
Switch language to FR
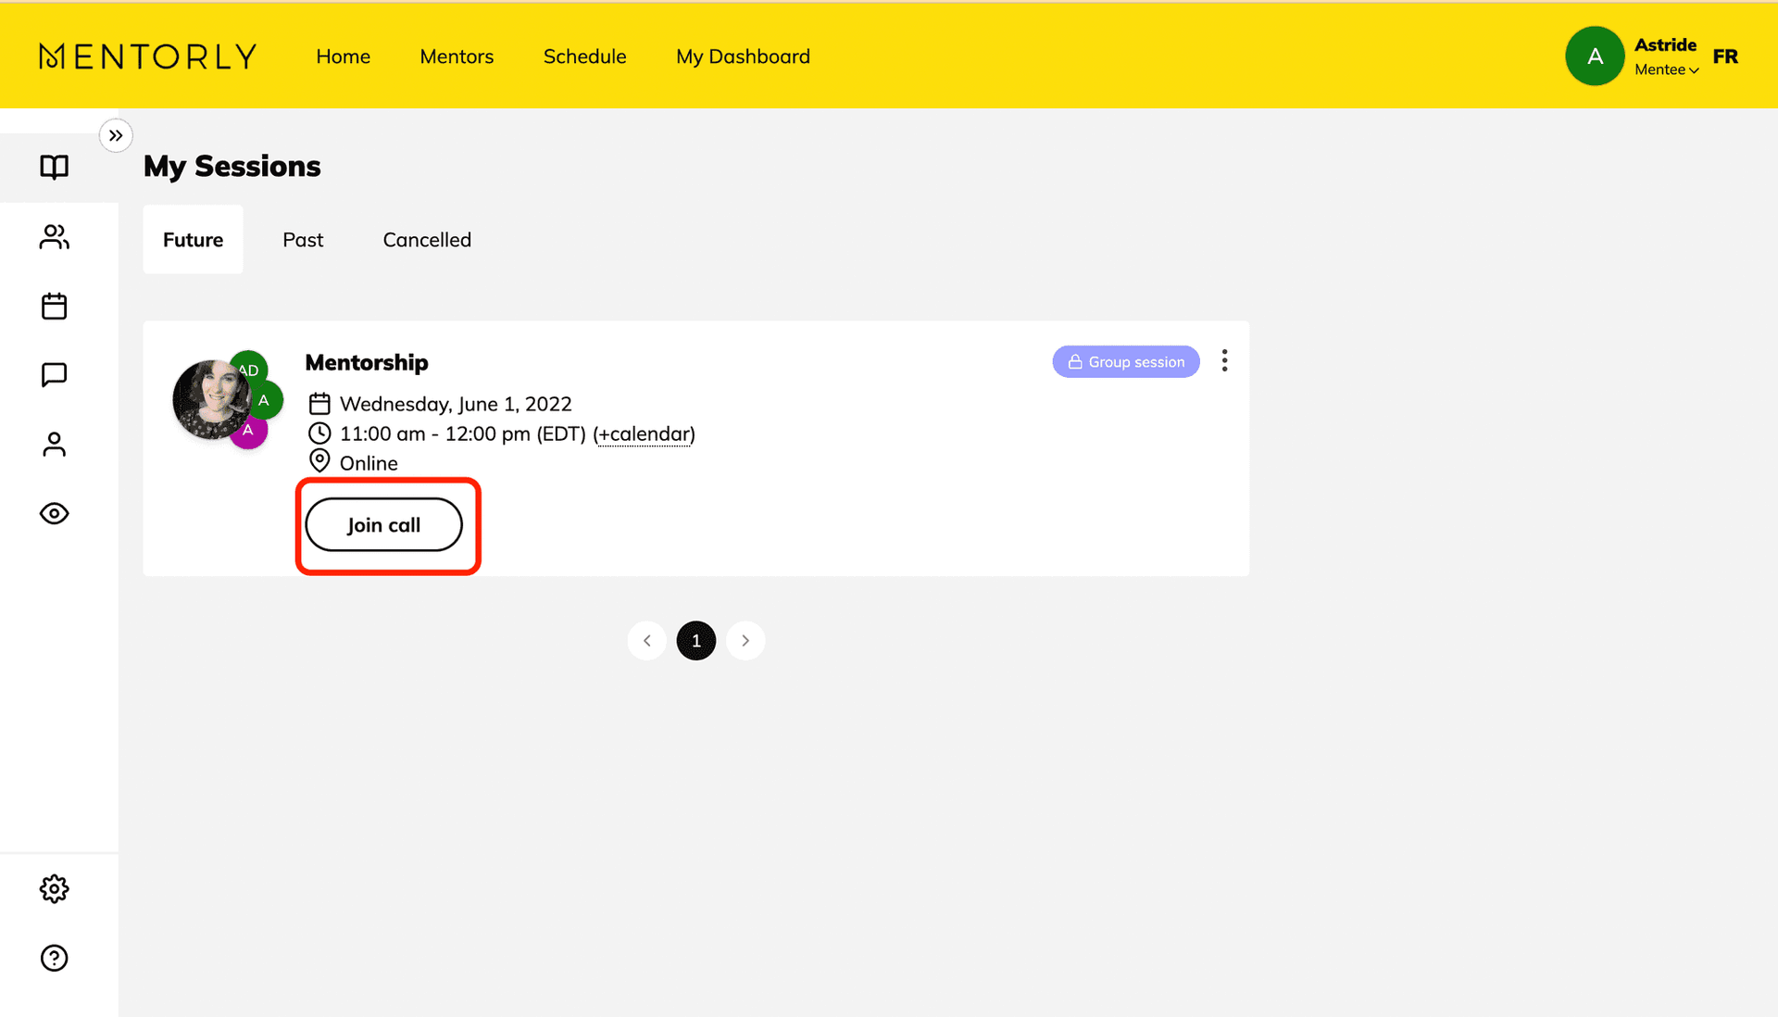pyautogui.click(x=1725, y=56)
